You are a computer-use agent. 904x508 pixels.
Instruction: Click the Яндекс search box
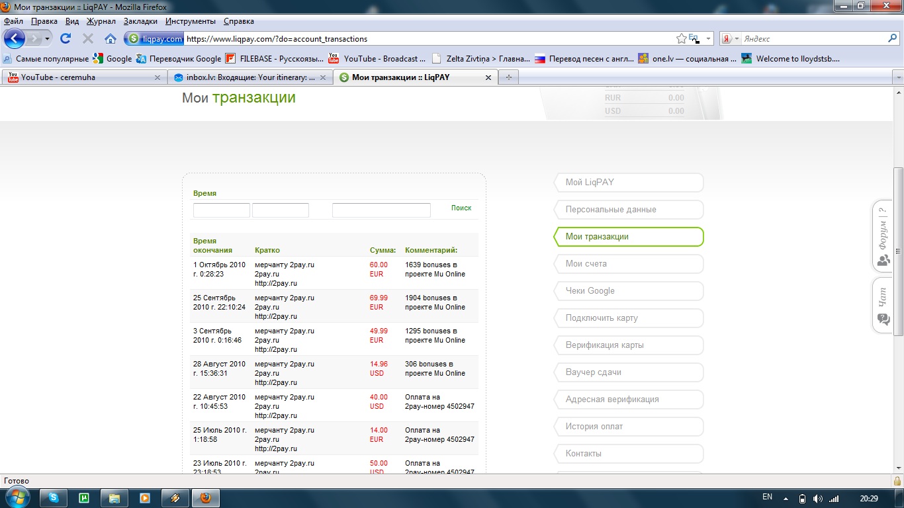pos(813,39)
